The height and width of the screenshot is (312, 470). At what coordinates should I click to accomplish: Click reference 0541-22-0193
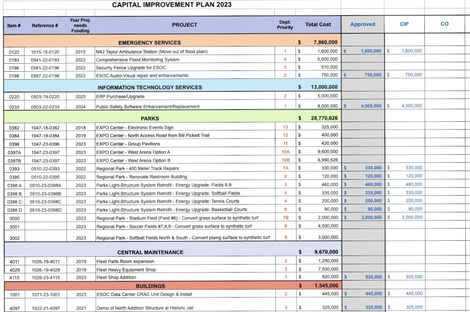[x=45, y=60]
